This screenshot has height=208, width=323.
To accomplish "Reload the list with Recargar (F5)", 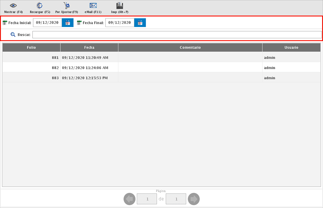I will (39, 6).
